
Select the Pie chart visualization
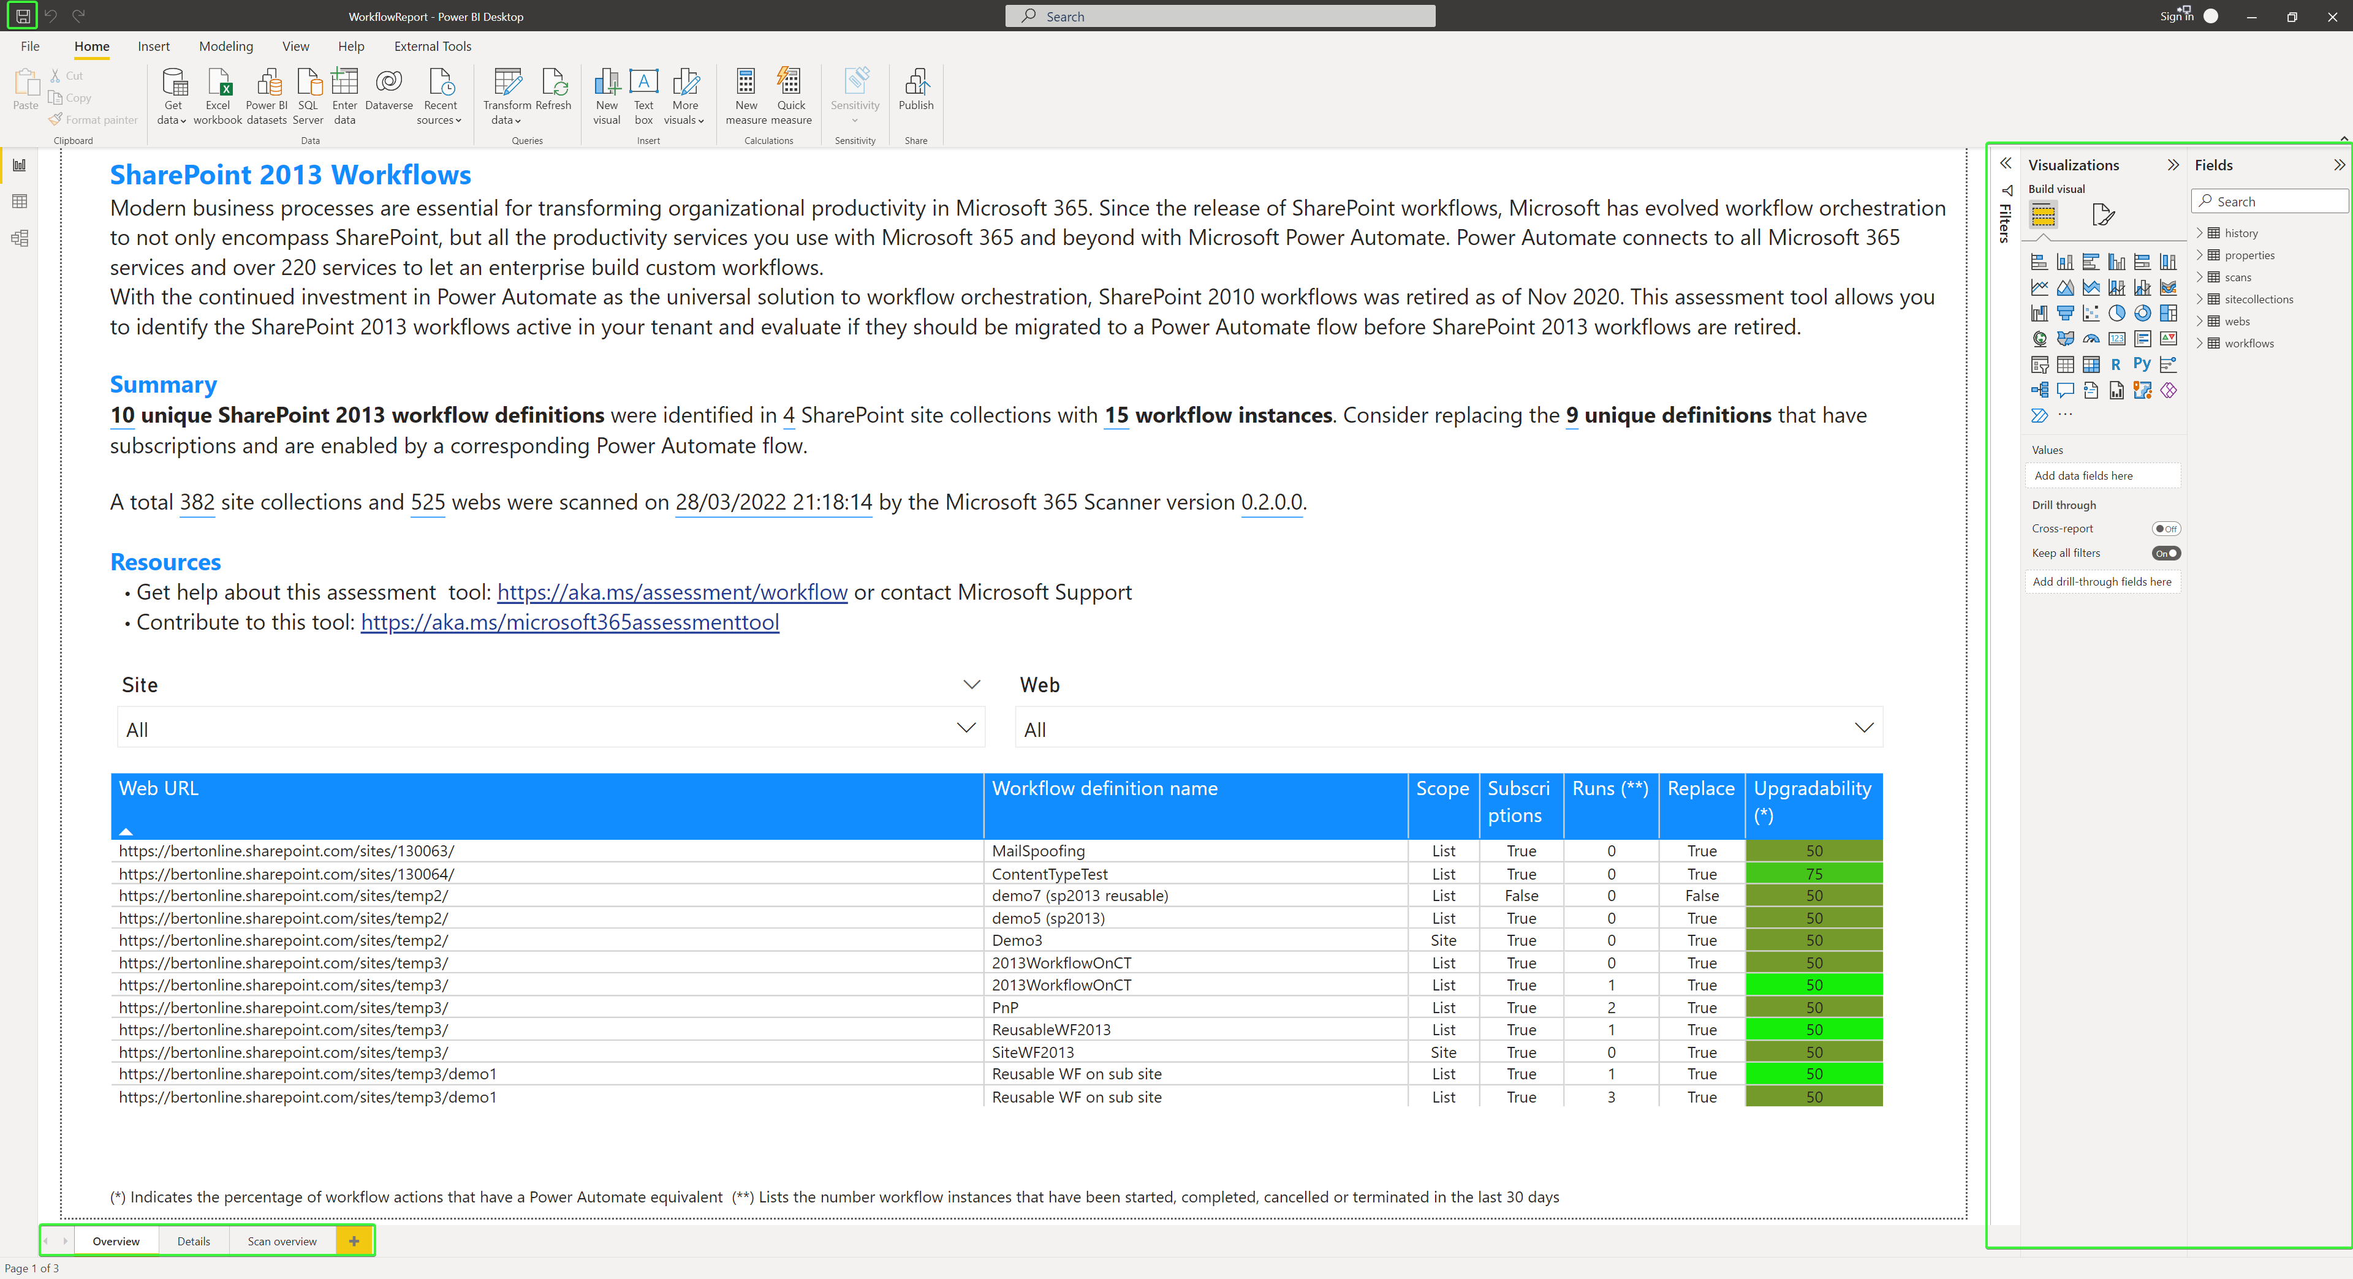[2117, 313]
